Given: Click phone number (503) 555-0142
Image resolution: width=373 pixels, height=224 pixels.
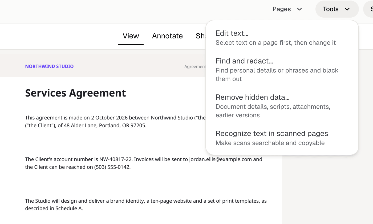Looking at the screenshot, I should point(112,167).
